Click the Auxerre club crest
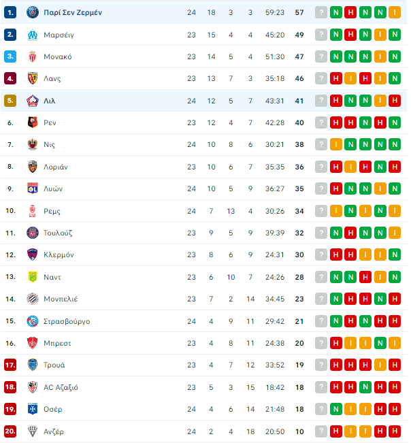The height and width of the screenshot is (443, 411). point(33,409)
